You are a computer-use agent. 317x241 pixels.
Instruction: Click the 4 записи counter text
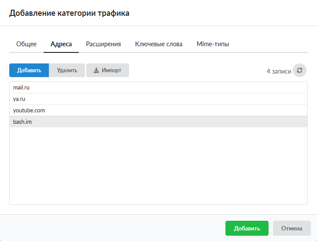[x=279, y=71]
